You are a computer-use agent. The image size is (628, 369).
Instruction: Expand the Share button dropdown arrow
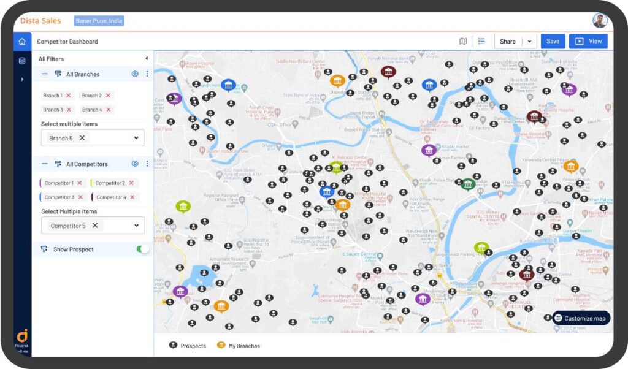pos(529,41)
